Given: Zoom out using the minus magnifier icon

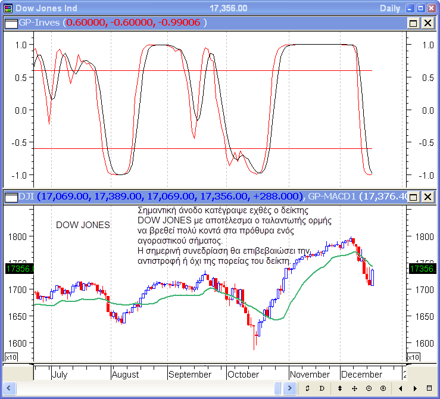Looking at the screenshot, I should point(369,389).
